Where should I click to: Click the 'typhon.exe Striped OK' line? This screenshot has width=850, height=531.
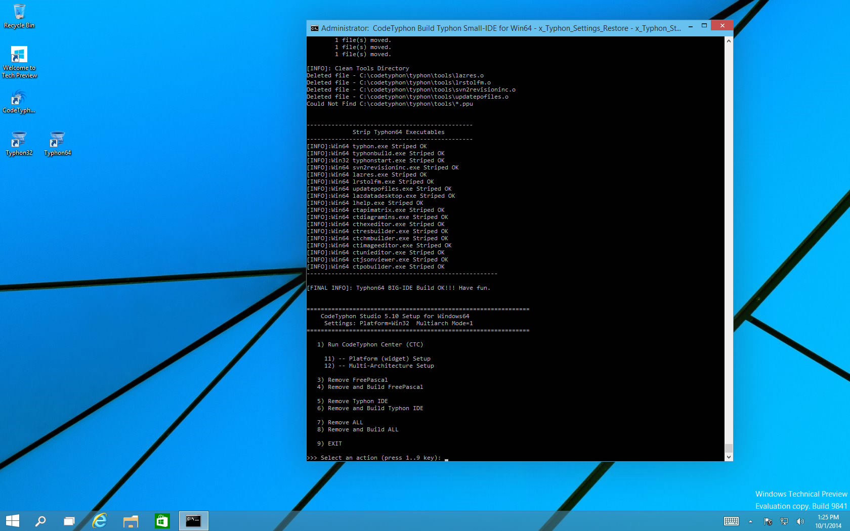tap(367, 146)
